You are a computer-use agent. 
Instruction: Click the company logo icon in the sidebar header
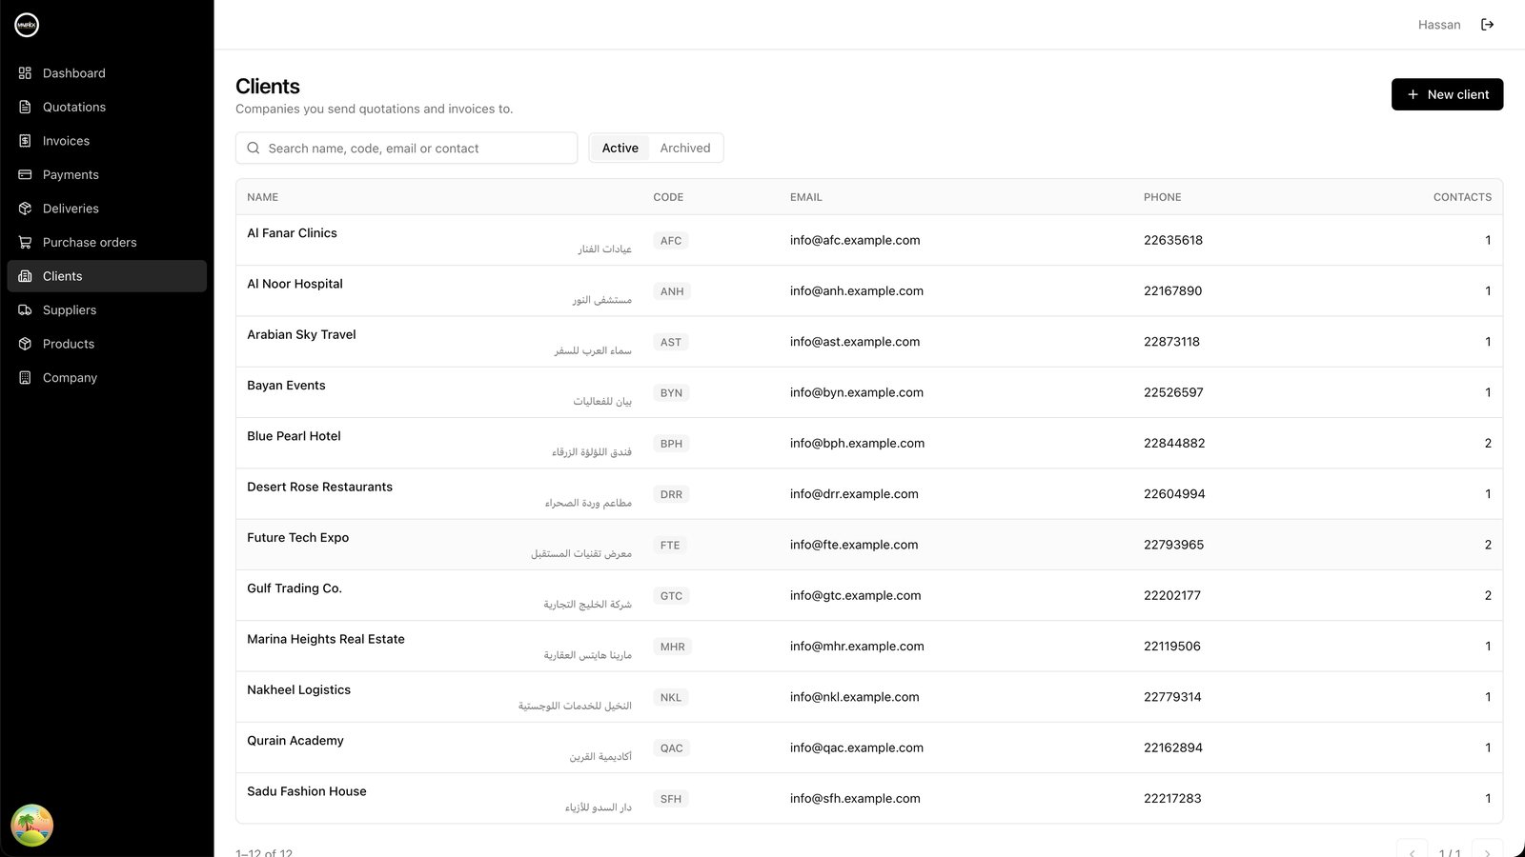(x=27, y=26)
